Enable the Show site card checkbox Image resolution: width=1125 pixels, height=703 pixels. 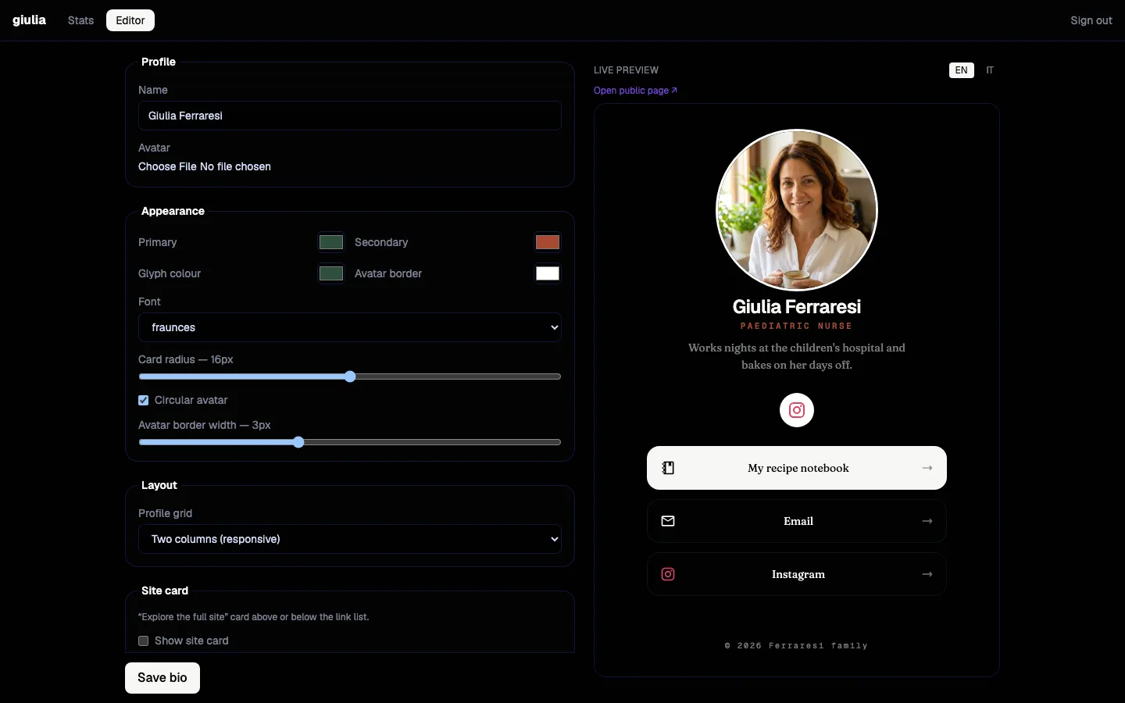point(144,641)
